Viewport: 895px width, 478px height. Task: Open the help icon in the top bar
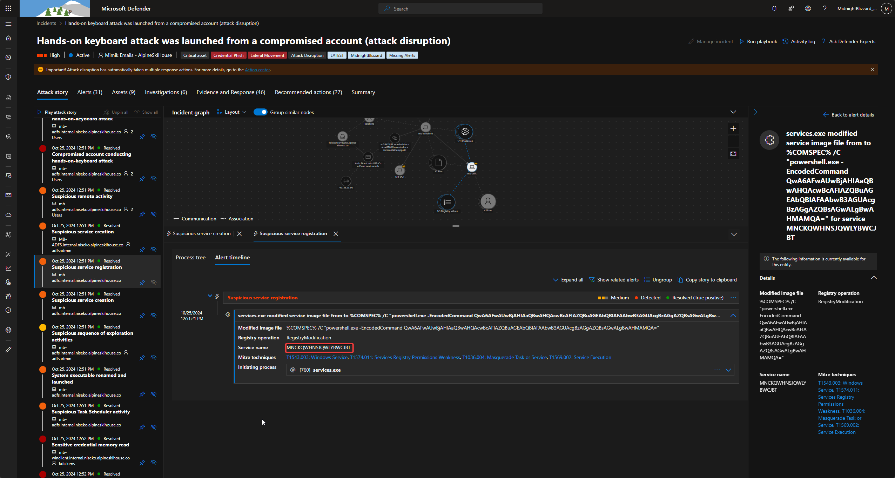coord(825,8)
